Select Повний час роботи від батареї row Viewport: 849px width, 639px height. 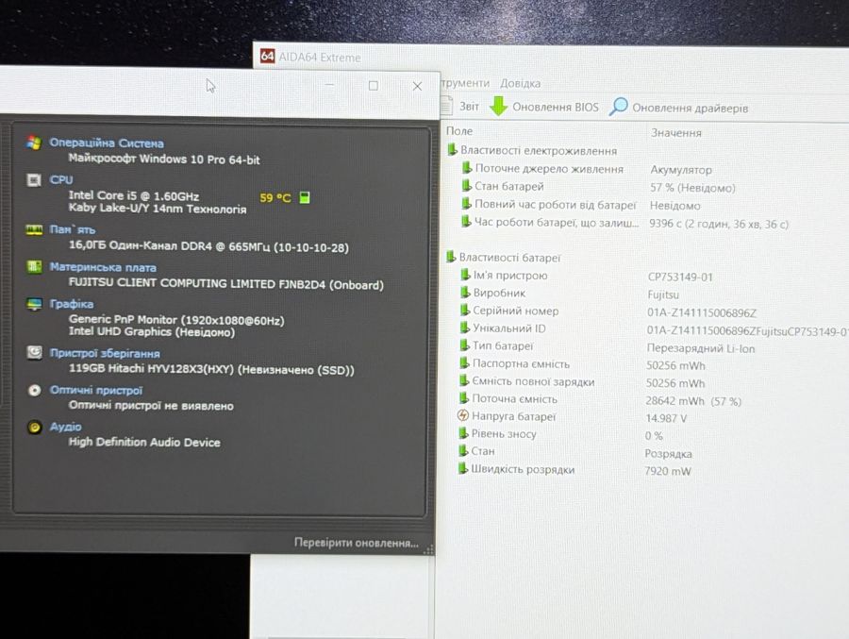pos(581,205)
